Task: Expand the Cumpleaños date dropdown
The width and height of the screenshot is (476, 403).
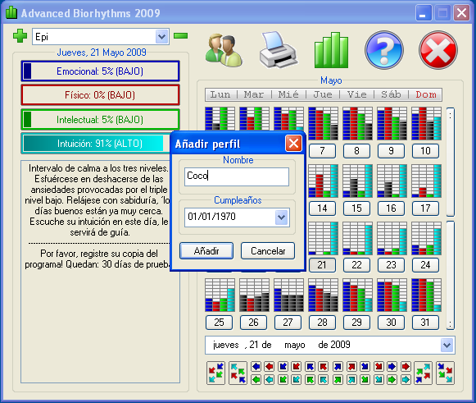Action: point(281,218)
